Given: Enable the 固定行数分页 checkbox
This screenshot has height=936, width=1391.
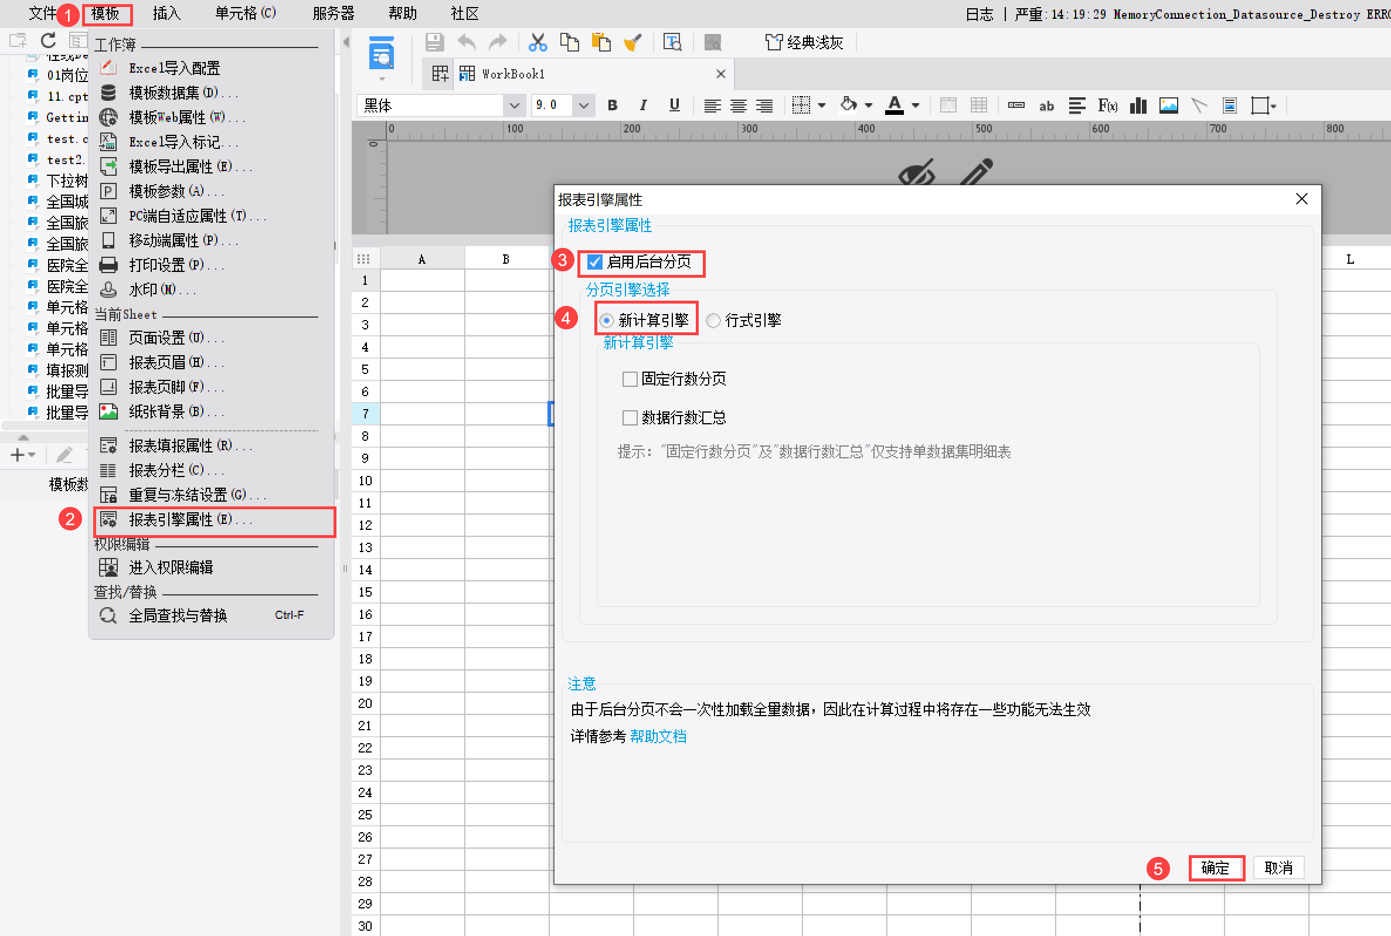Looking at the screenshot, I should pos(630,379).
